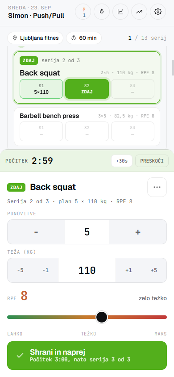The height and width of the screenshot is (377, 174).
Task: Reduce weight by 5 kg
Action: point(21,270)
